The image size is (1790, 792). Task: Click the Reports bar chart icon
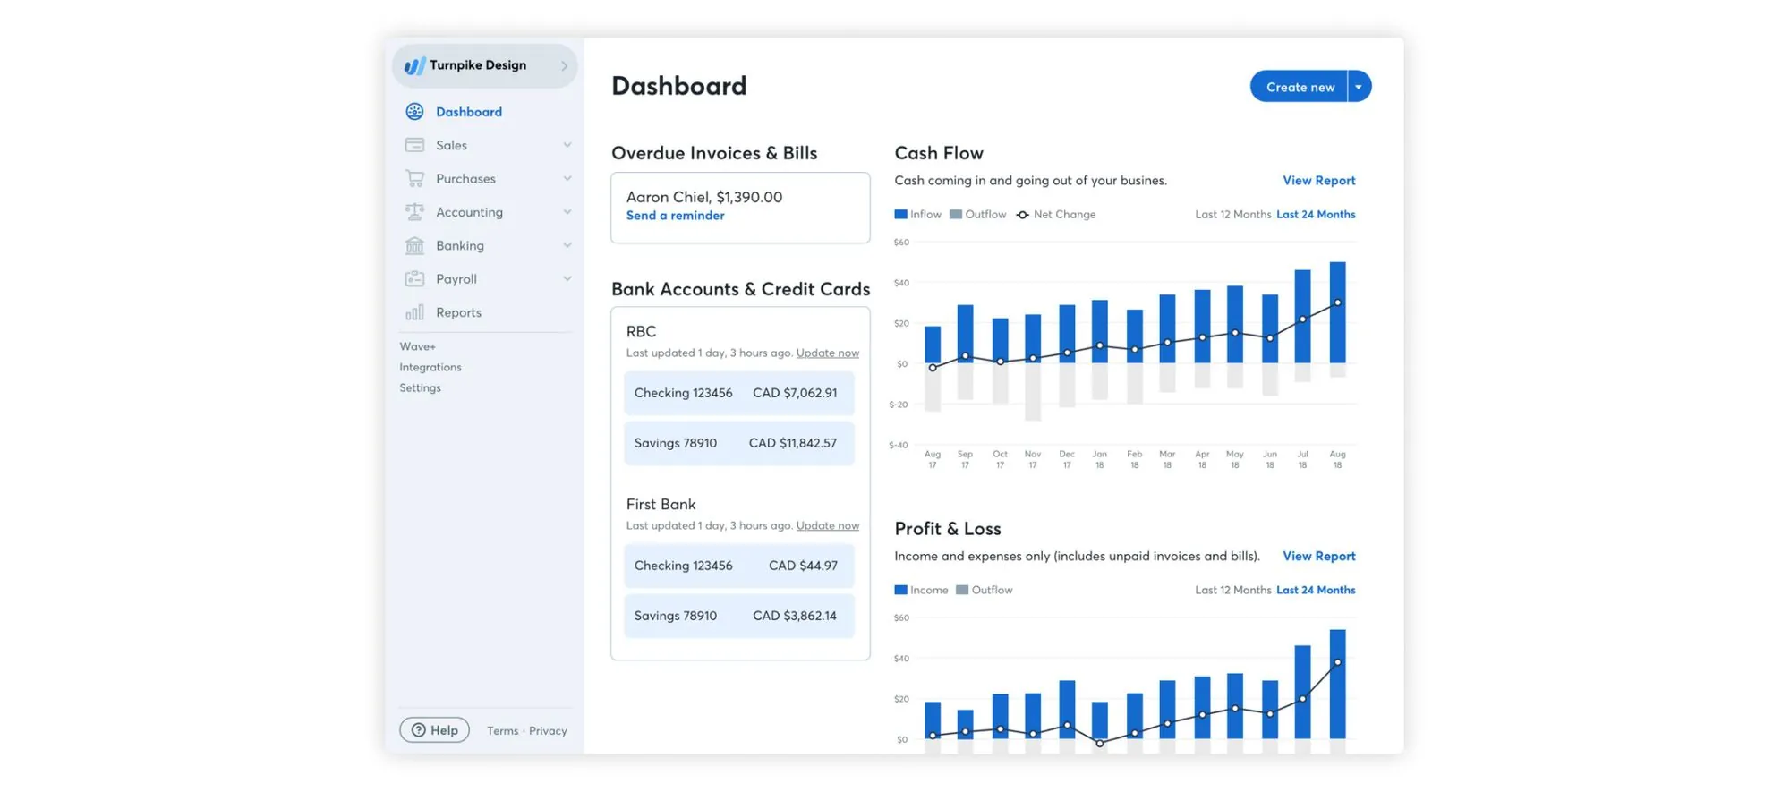coord(414,312)
